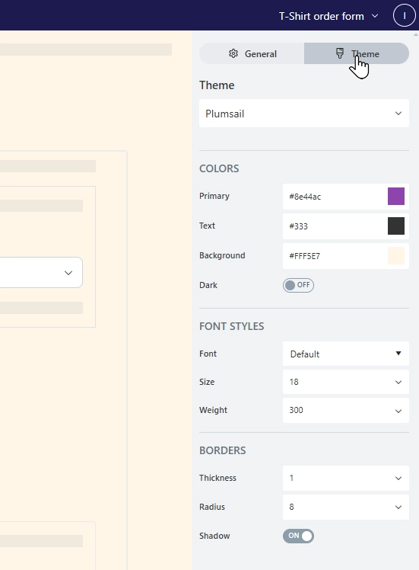Open the dropdown field in the form preview
The height and width of the screenshot is (570, 419).
tap(41, 273)
